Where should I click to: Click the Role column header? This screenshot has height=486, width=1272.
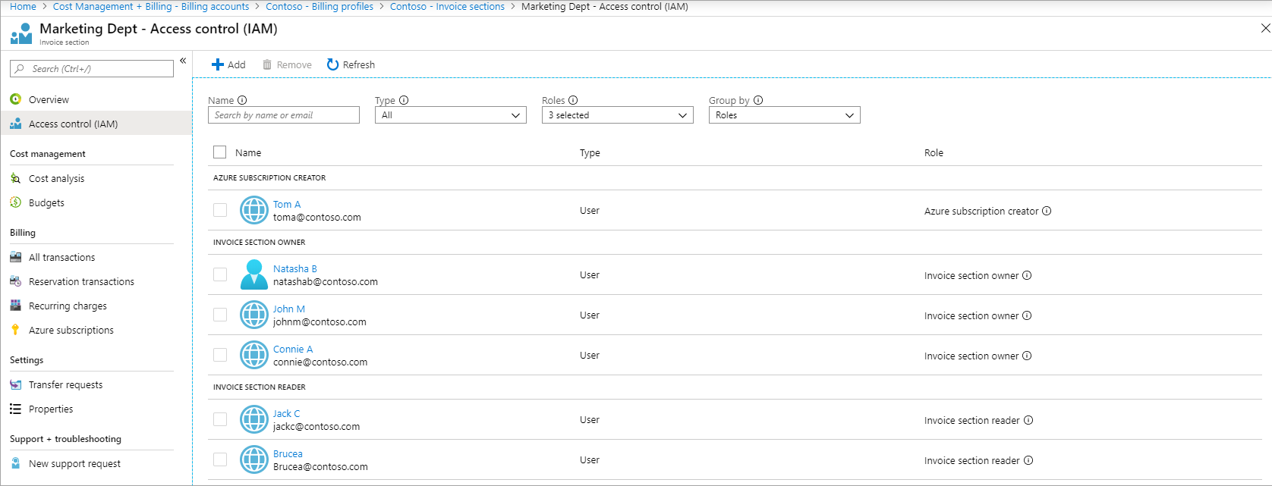tap(934, 153)
